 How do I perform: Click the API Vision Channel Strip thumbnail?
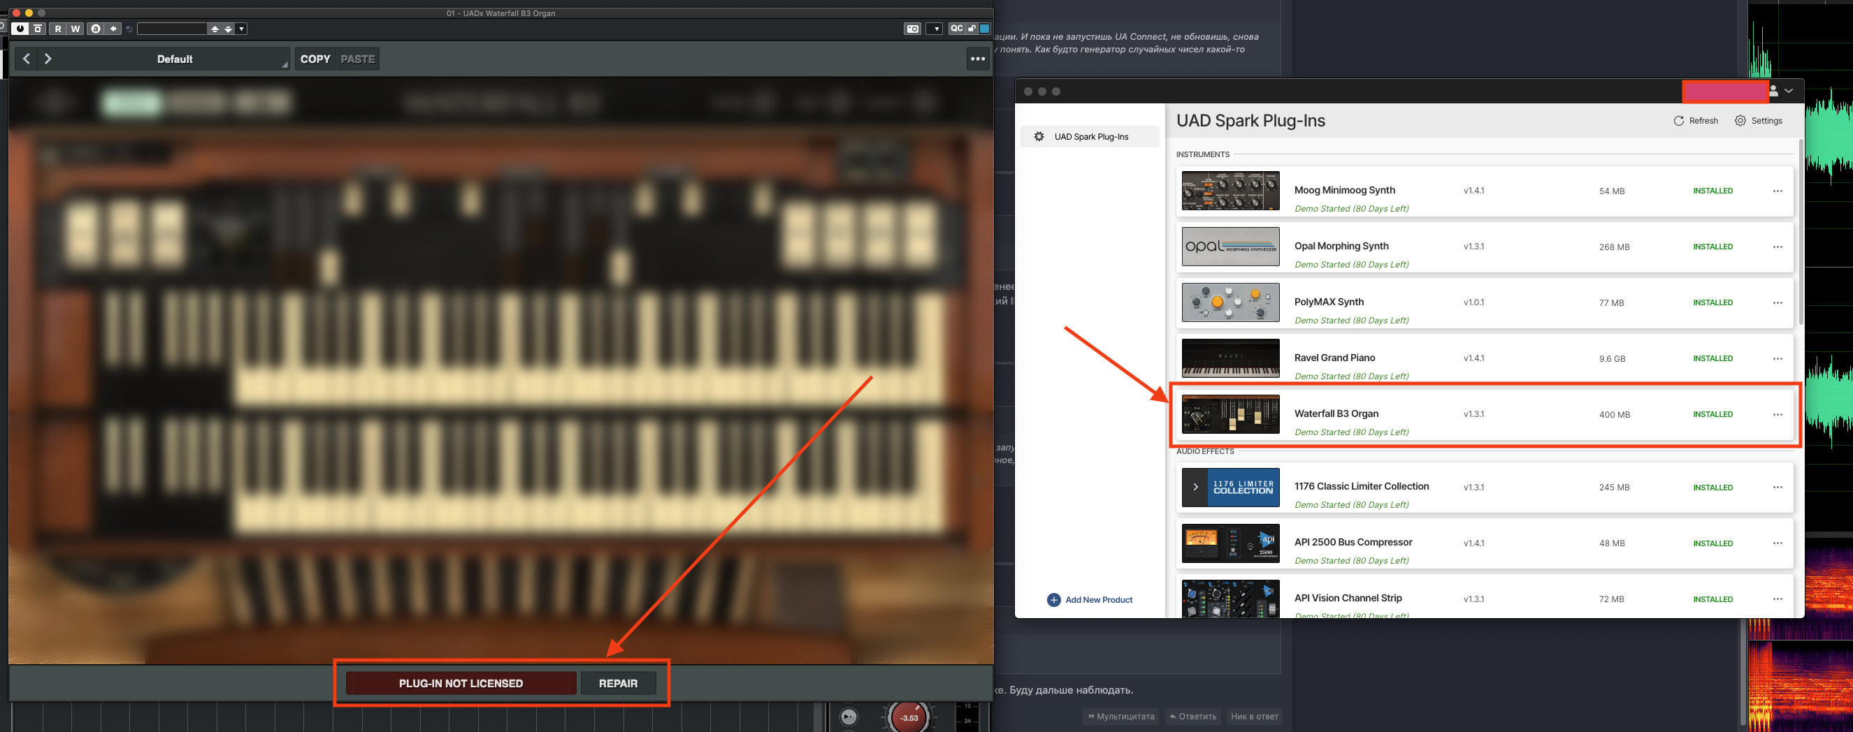(1230, 599)
